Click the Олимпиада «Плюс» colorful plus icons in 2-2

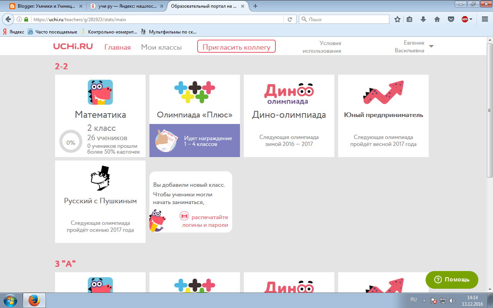[195, 92]
